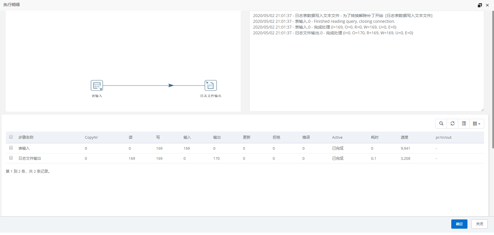Refresh the step metrics table
Screen dimensions: 494x235
(x=452, y=123)
